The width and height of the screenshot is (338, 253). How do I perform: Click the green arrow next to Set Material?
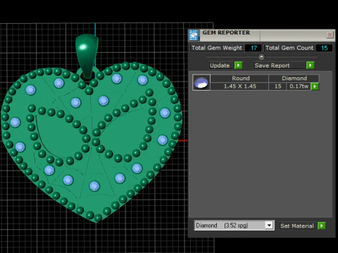pyautogui.click(x=321, y=226)
